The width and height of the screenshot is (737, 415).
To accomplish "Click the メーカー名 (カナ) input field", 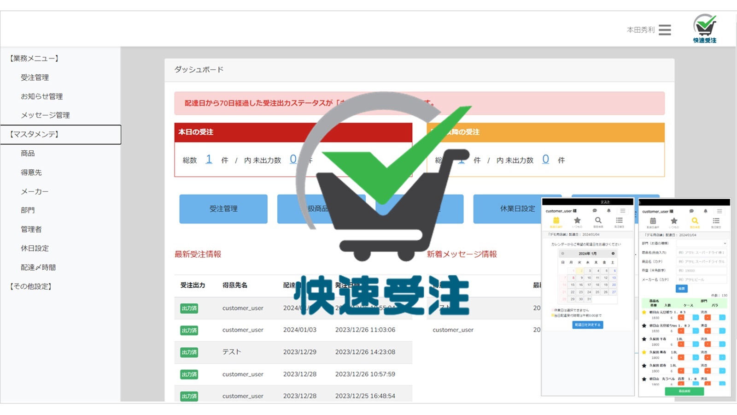I will 701,279.
